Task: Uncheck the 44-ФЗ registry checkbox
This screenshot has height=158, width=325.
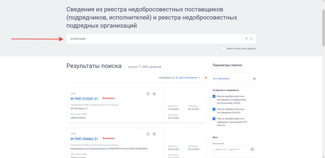Action: point(214,96)
